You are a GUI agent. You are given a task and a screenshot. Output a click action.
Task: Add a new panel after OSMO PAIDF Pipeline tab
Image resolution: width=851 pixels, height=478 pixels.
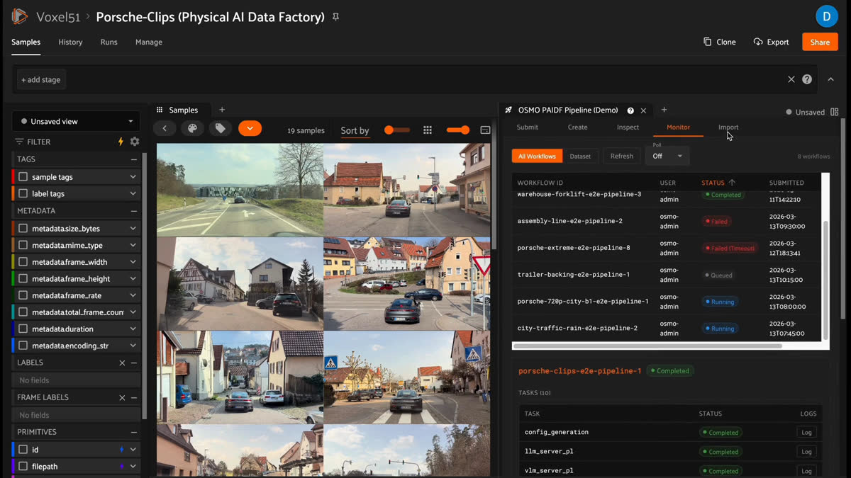tap(664, 110)
